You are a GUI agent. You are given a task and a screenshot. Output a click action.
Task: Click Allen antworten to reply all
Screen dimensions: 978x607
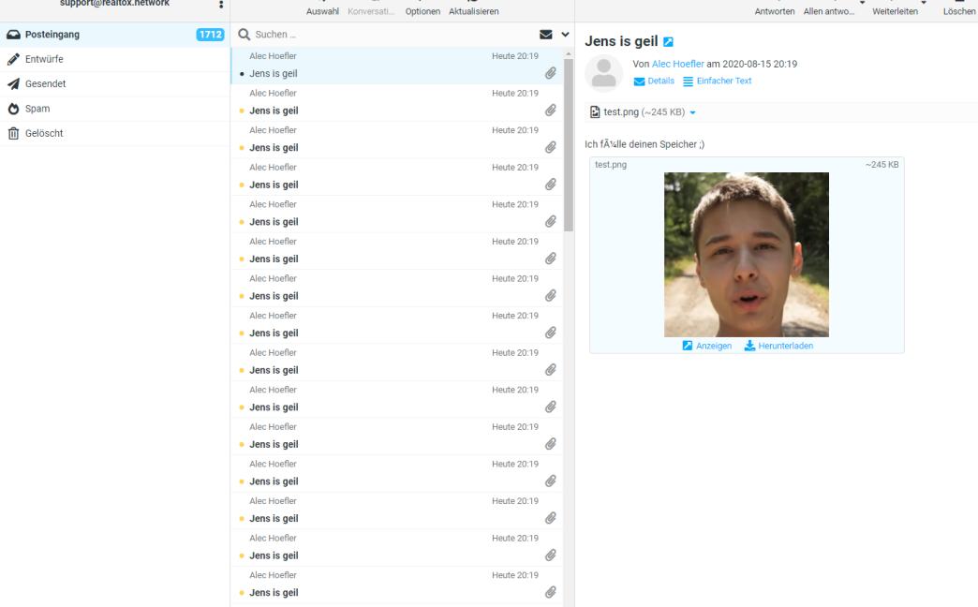(829, 11)
